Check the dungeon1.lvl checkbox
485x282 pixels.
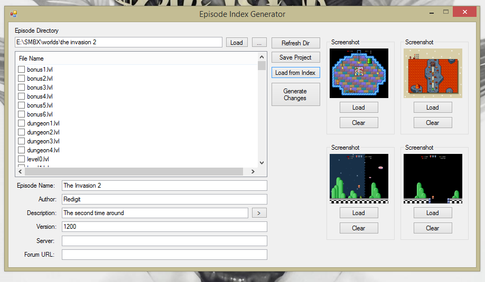[21, 123]
